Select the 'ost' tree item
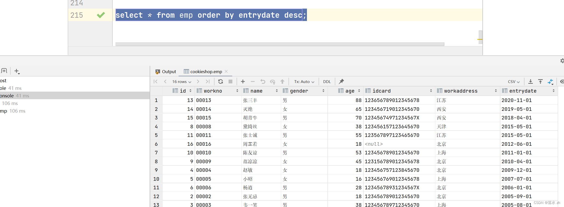Image resolution: width=564 pixels, height=207 pixels. click(x=75, y=80)
